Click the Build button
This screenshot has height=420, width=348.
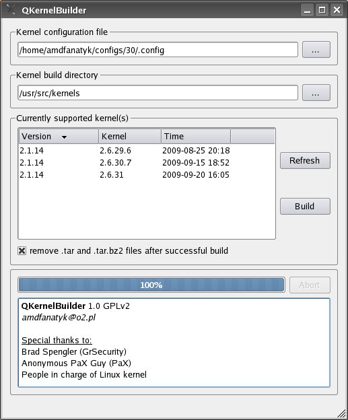click(305, 206)
